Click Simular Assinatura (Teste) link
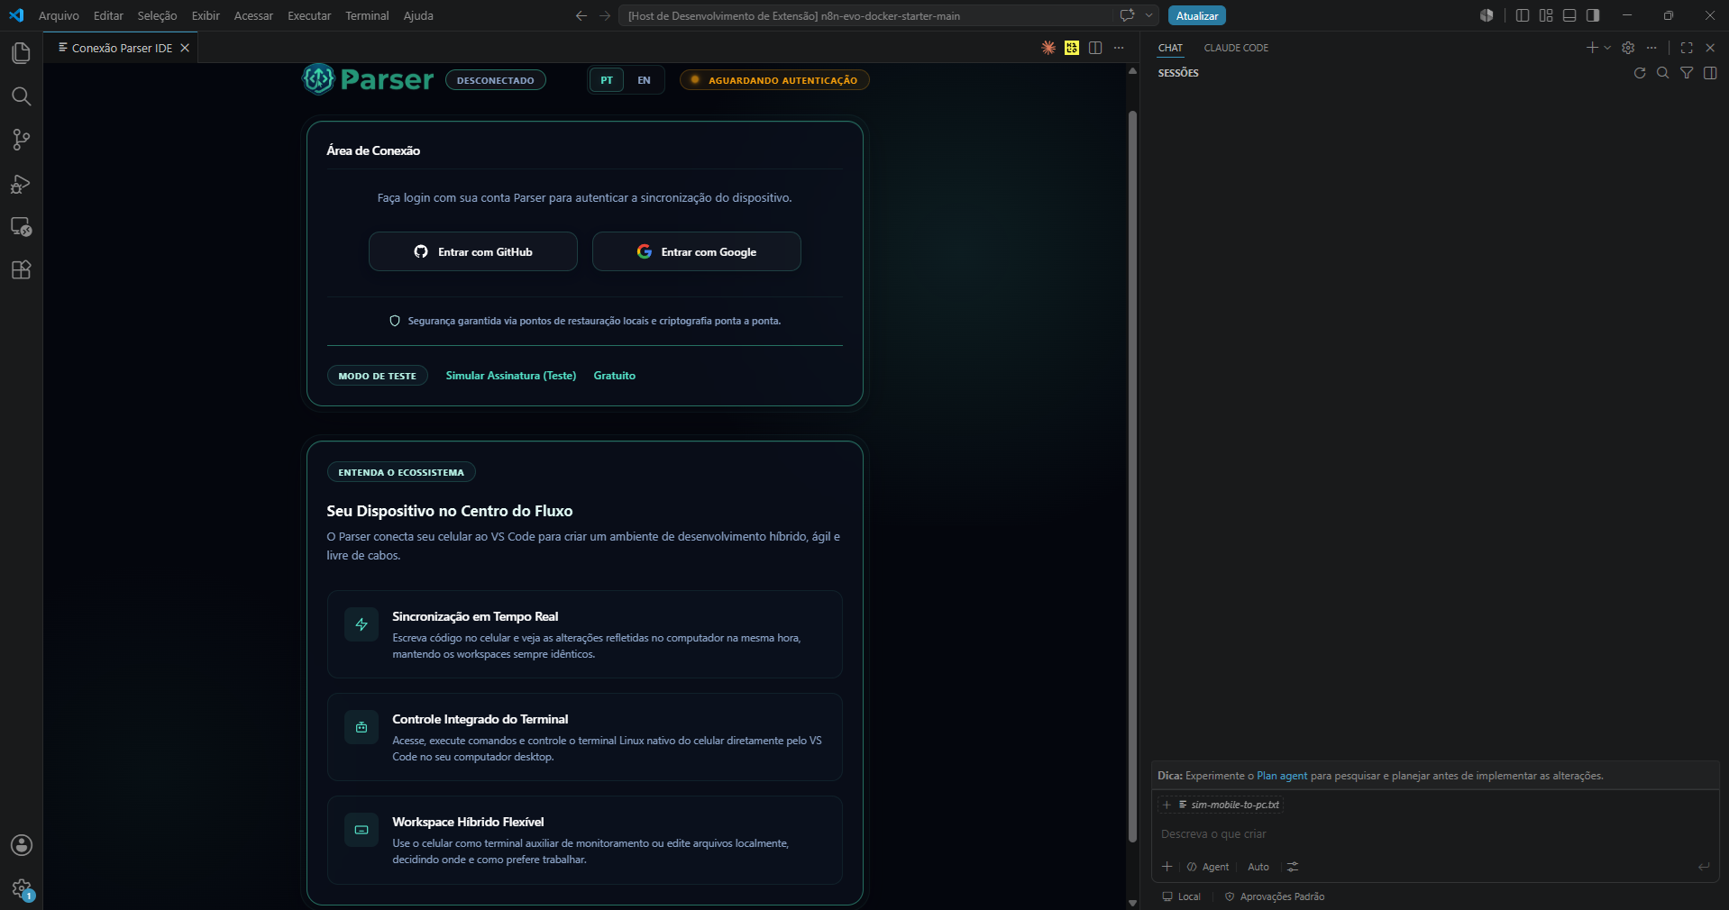1729x910 pixels. pyautogui.click(x=511, y=376)
